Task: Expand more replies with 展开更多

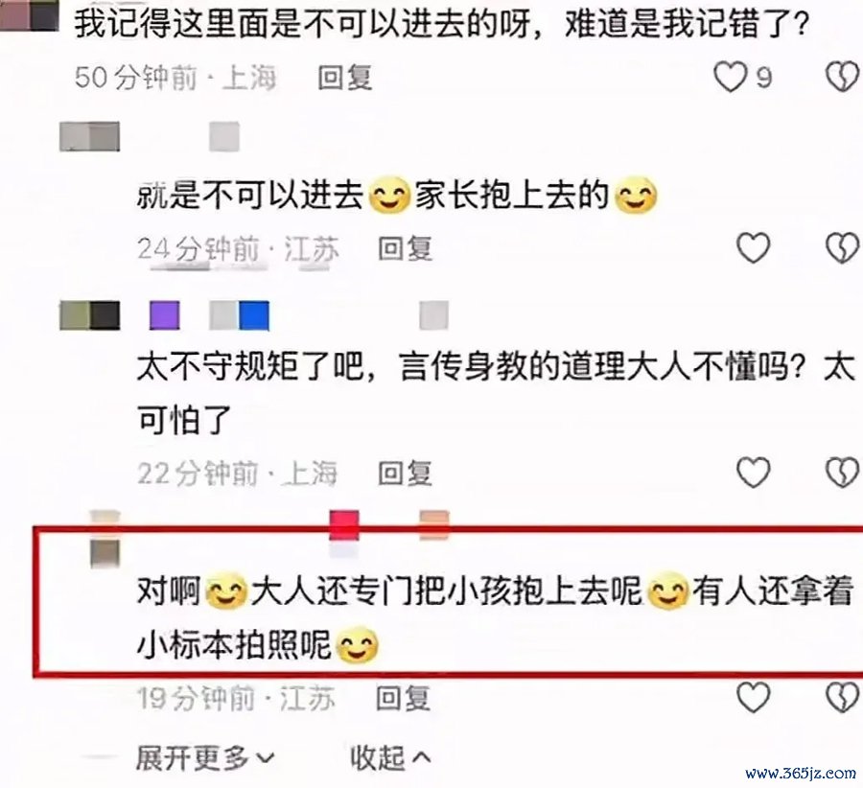Action: [205, 757]
